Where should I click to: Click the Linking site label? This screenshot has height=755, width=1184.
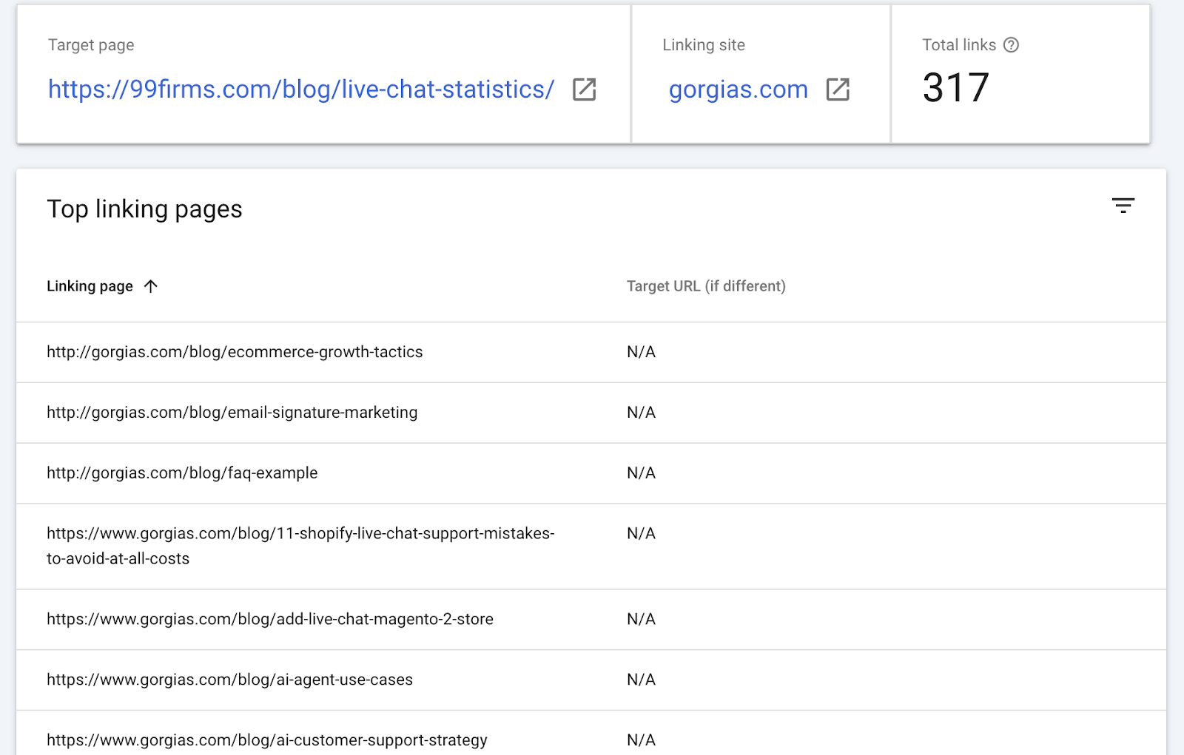704,45
